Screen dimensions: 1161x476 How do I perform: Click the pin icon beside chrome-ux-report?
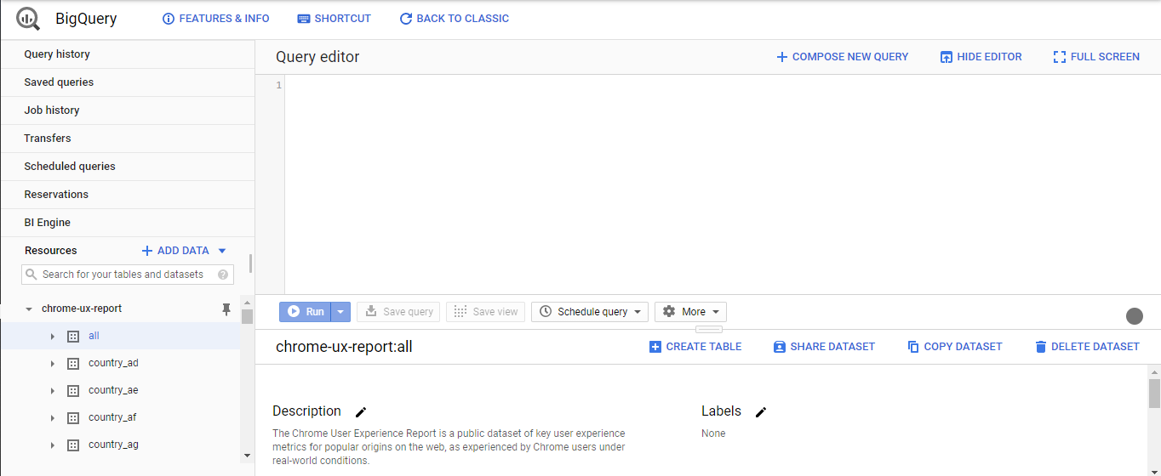[x=226, y=309]
